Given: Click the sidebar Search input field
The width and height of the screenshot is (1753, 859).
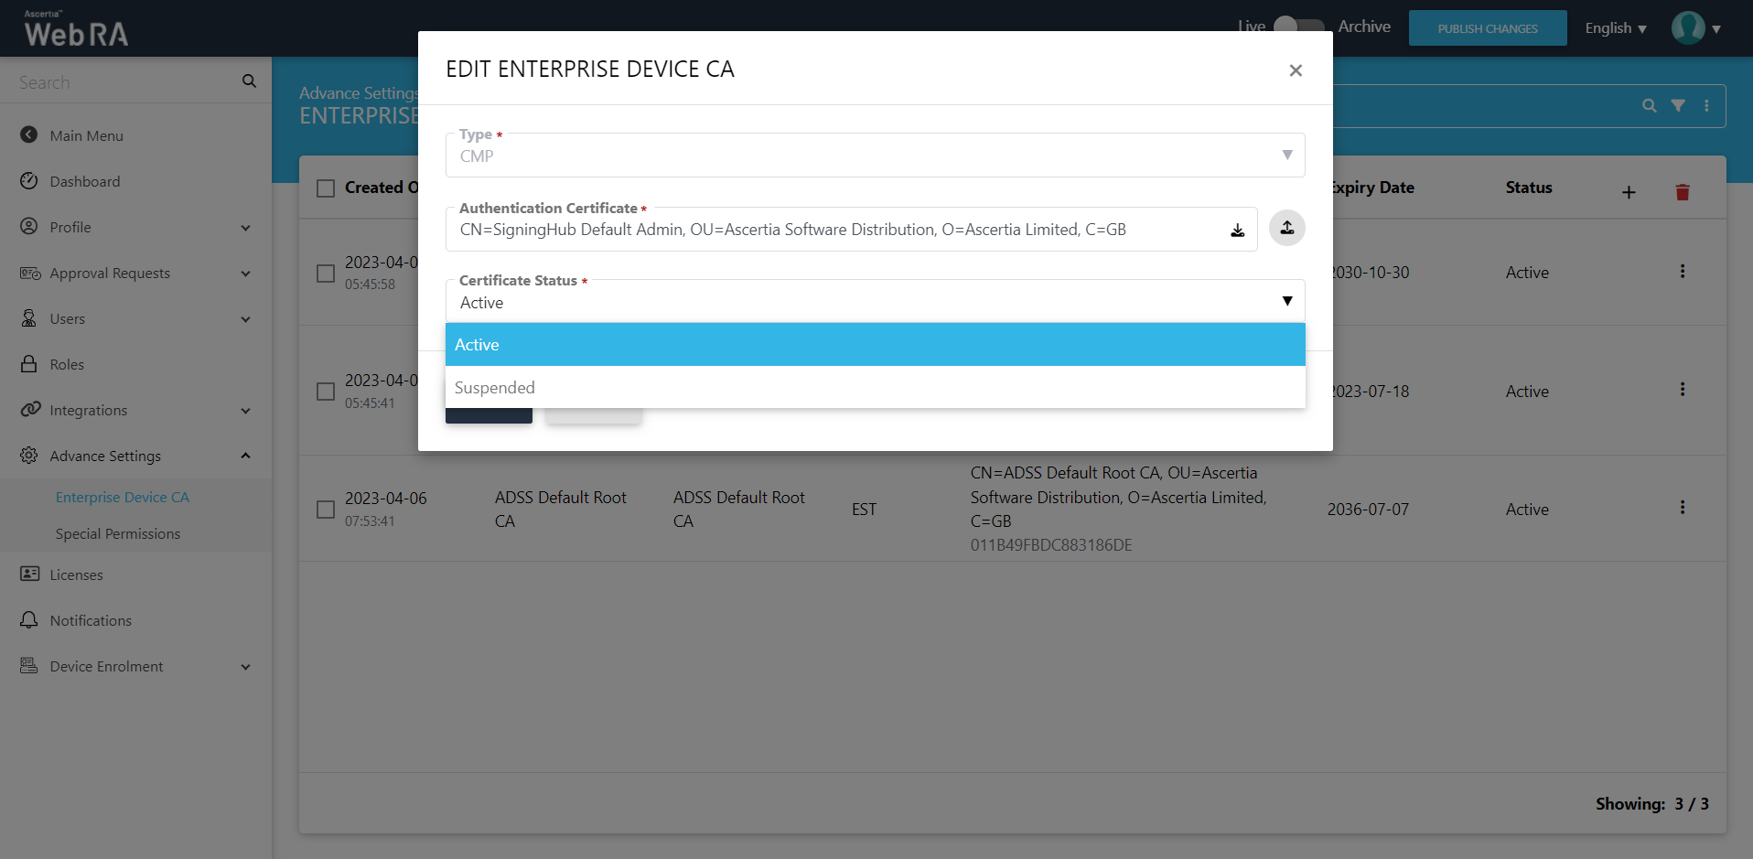Looking at the screenshot, I should (124, 82).
